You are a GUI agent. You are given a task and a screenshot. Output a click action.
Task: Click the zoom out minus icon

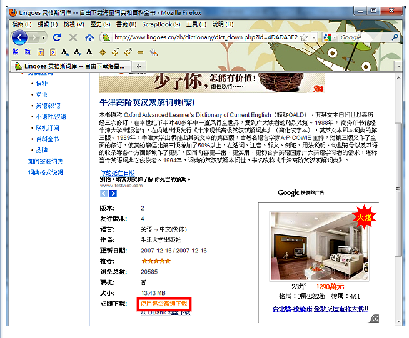tap(140, 52)
